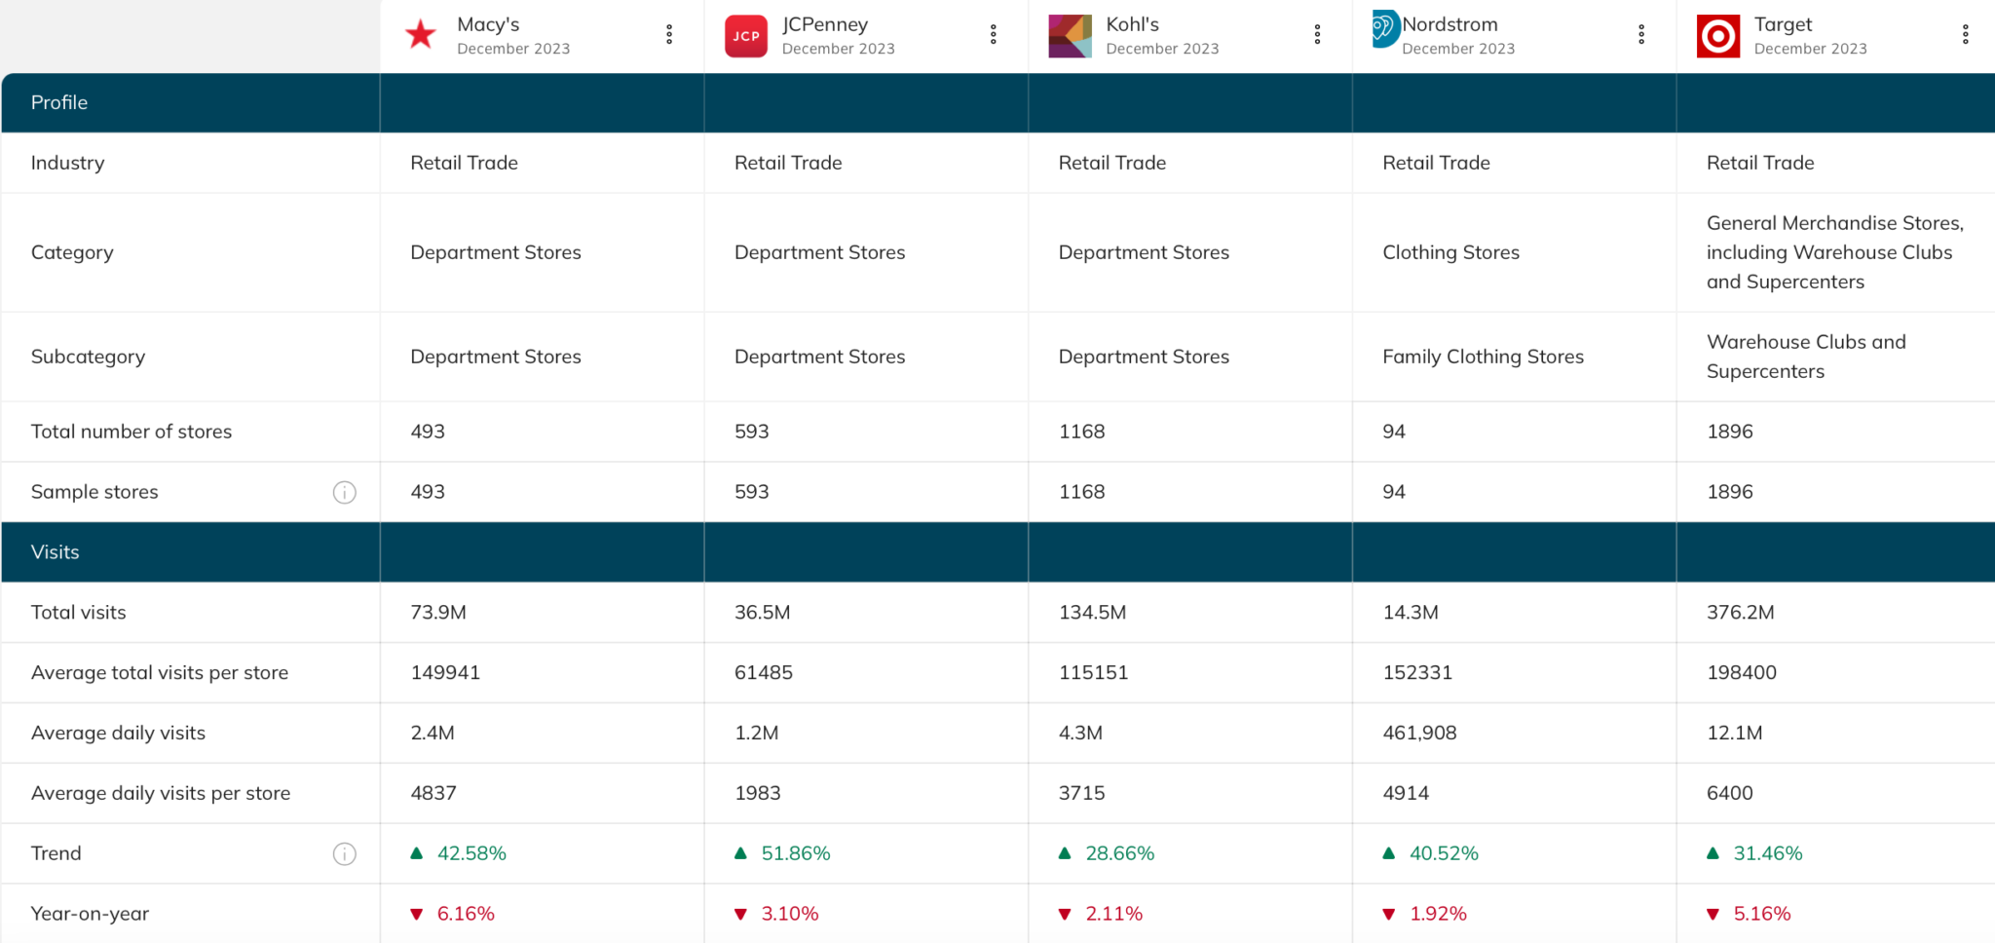Open the info tooltip beside Sample stores
The height and width of the screenshot is (943, 1995).
[345, 492]
